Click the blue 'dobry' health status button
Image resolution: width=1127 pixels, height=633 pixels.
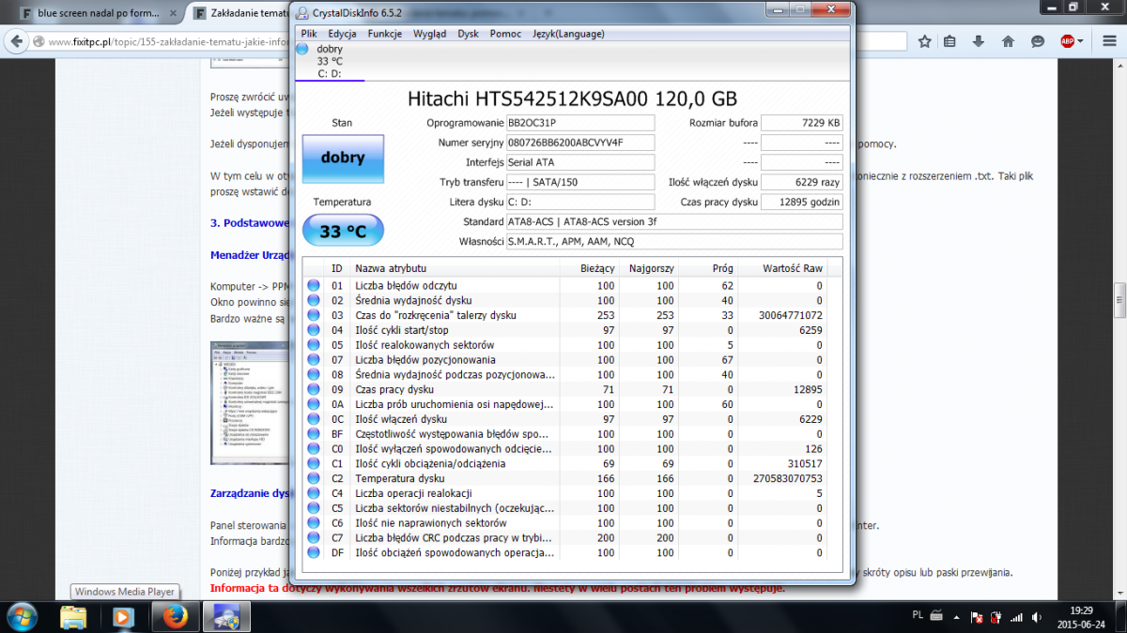click(x=343, y=158)
